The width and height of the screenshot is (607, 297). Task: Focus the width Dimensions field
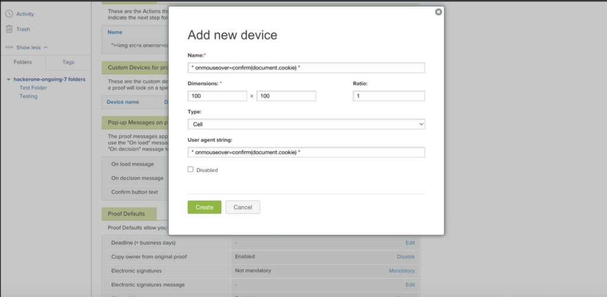[217, 96]
